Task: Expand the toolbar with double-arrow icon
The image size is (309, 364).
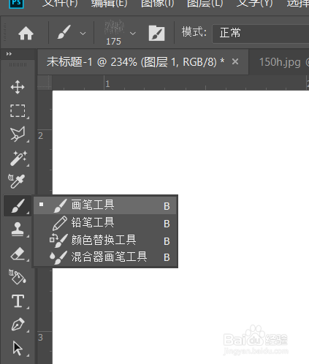Action: coord(9,54)
